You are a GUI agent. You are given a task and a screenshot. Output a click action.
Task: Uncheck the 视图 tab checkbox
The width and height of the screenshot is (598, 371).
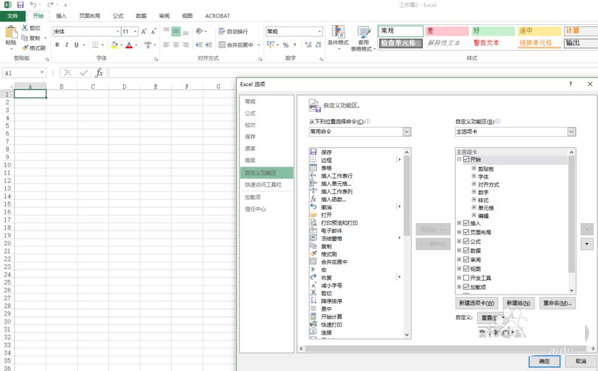click(x=466, y=268)
